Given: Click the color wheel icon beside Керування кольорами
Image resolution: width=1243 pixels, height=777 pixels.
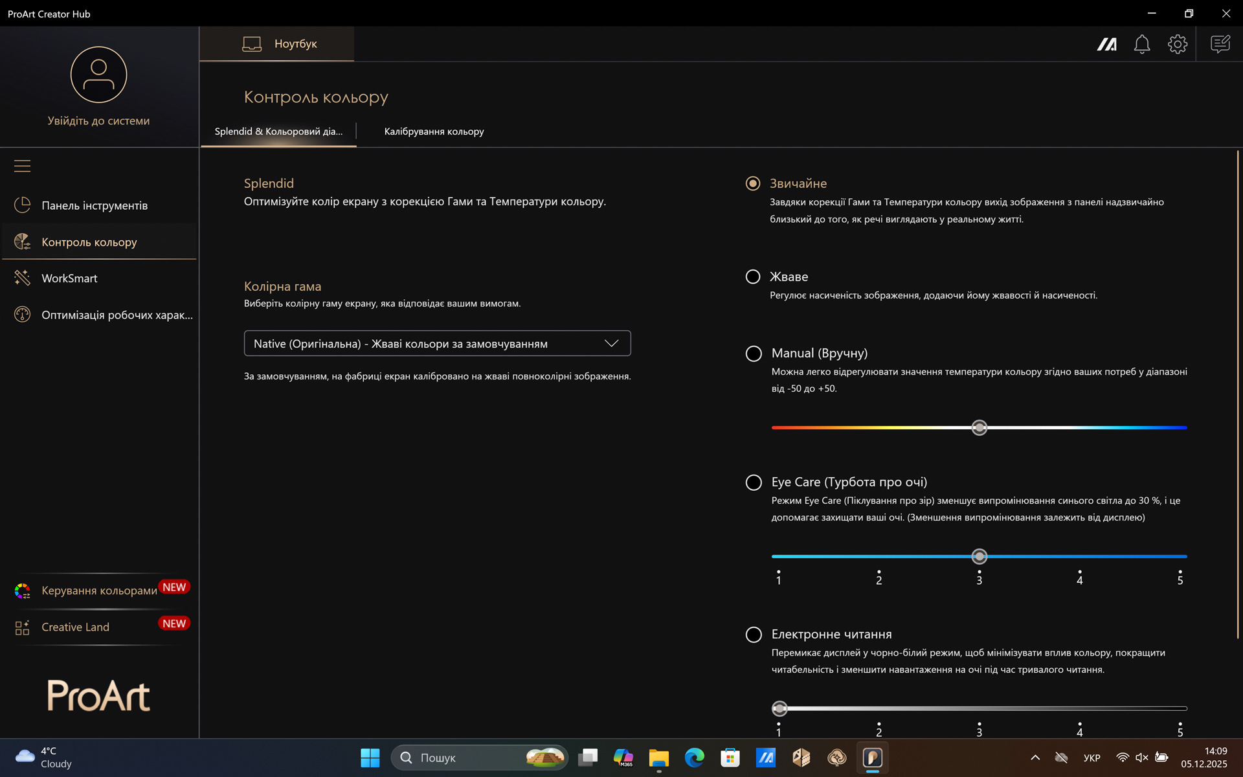Looking at the screenshot, I should tap(22, 591).
